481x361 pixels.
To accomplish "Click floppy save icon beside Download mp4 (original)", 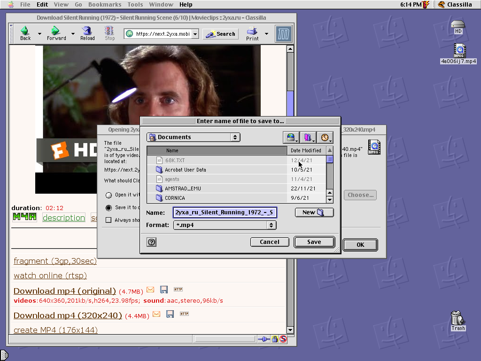I will tap(164, 290).
